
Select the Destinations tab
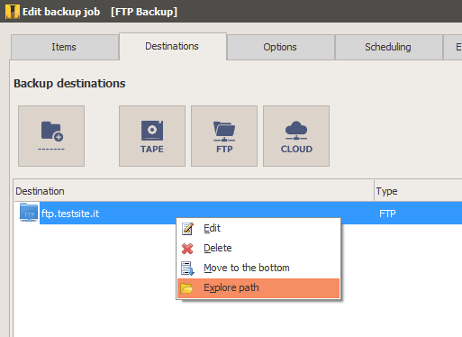tap(173, 47)
